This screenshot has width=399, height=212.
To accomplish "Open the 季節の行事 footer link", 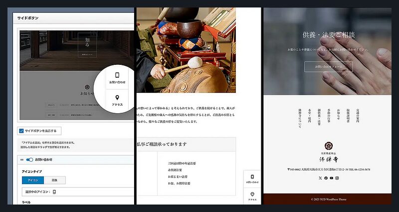I will [329, 116].
